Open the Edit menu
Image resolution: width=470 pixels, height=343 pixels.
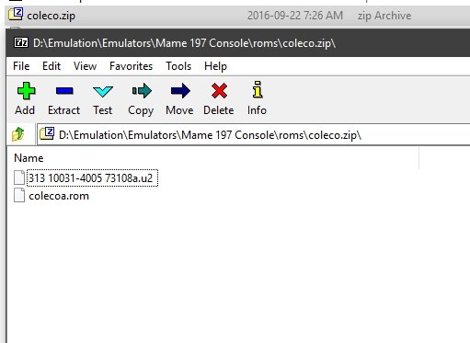point(52,66)
